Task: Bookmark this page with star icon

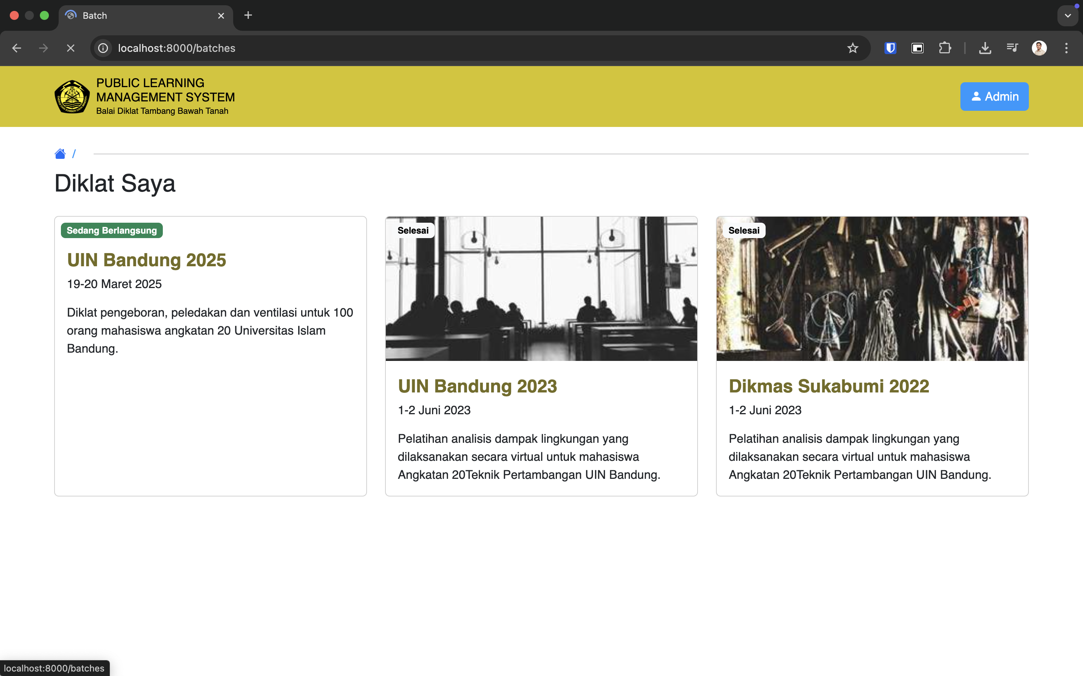Action: click(852, 48)
